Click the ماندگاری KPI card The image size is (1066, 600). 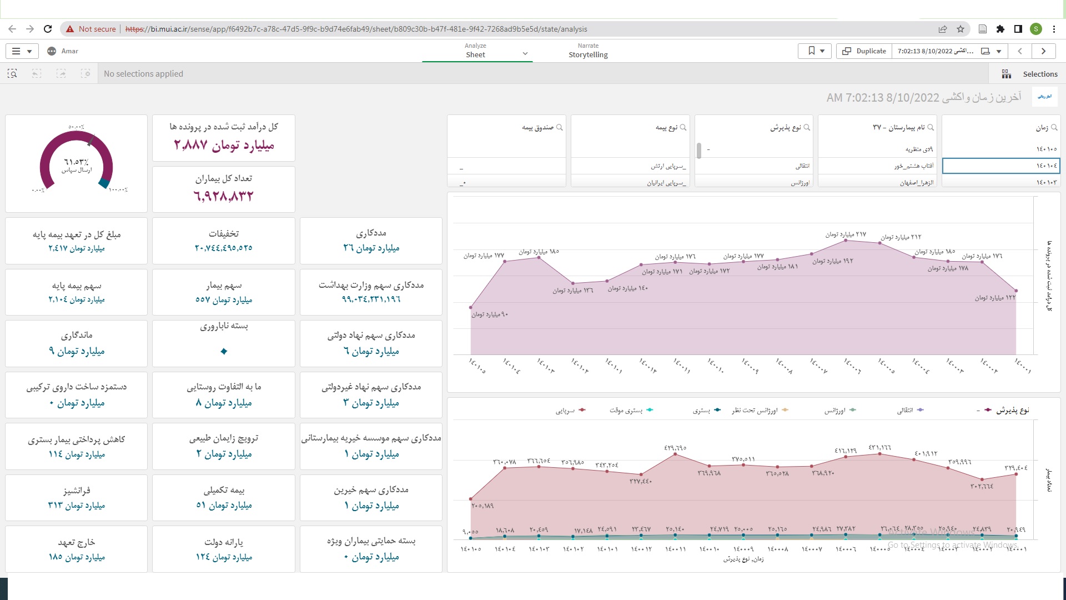tap(76, 343)
